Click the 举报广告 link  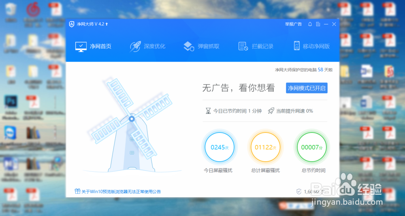tap(293, 24)
